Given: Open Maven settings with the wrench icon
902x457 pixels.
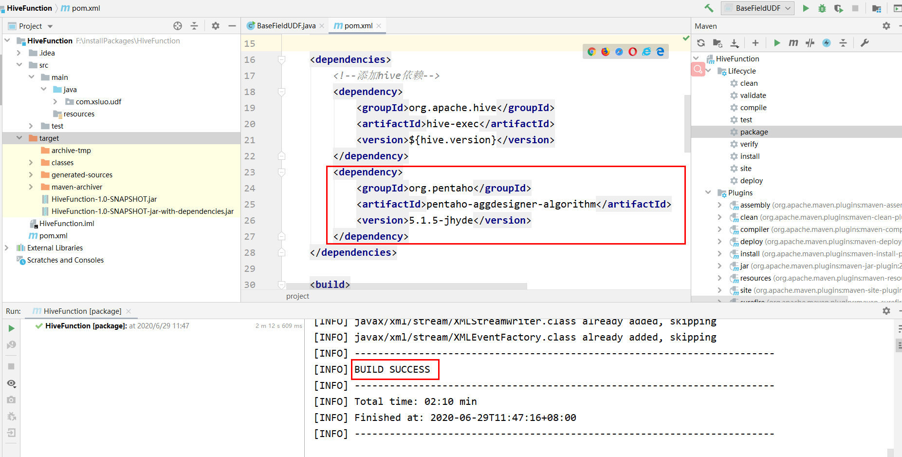Looking at the screenshot, I should 865,43.
